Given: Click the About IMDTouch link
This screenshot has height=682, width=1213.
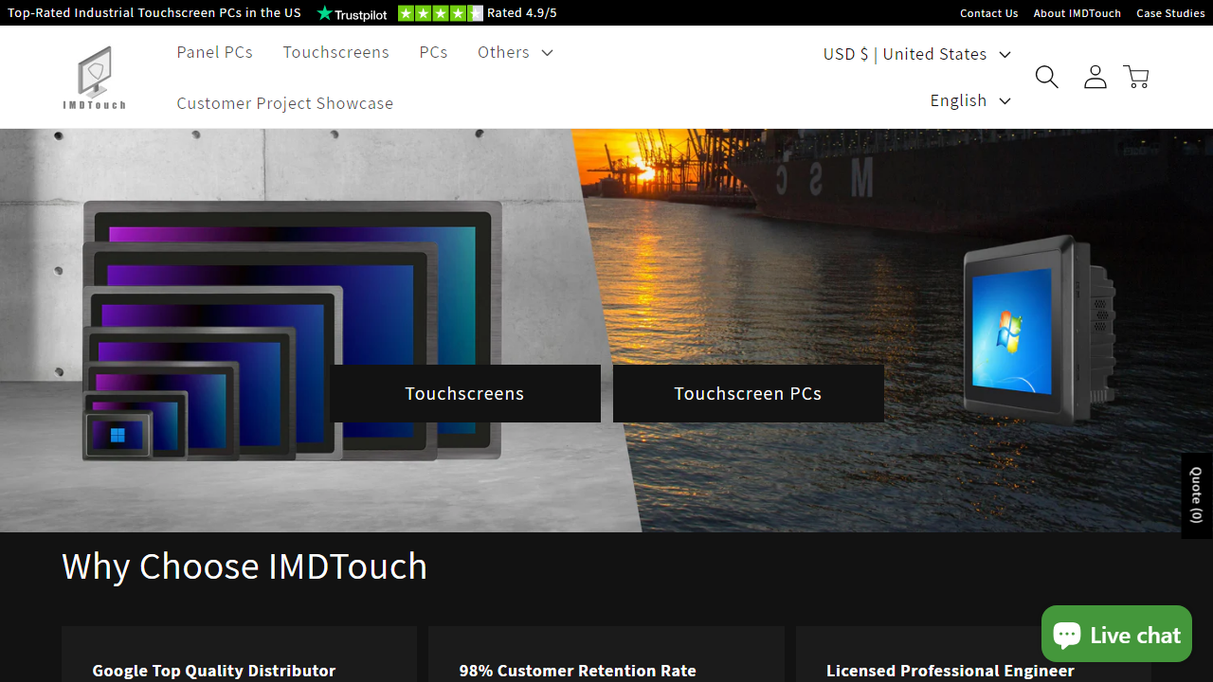Looking at the screenshot, I should point(1077,13).
